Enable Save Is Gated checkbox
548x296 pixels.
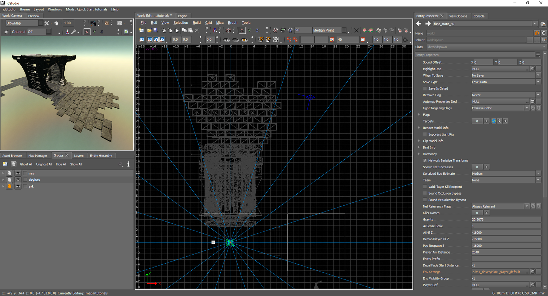[x=425, y=88]
